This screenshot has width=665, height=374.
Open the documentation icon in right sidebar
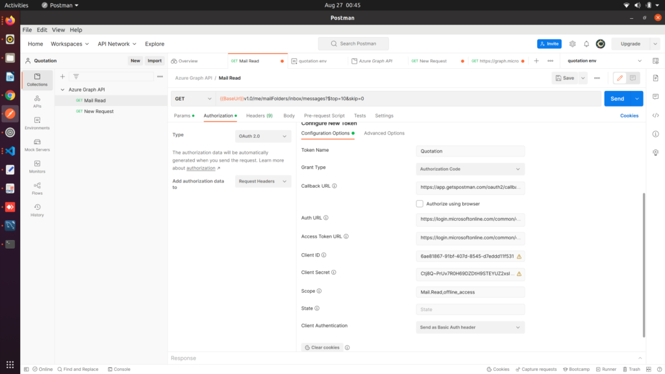pos(656,78)
